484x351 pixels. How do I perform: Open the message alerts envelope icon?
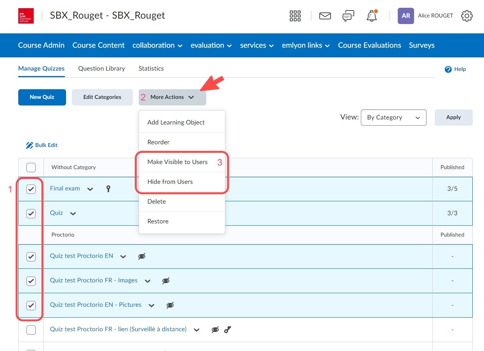coord(325,16)
